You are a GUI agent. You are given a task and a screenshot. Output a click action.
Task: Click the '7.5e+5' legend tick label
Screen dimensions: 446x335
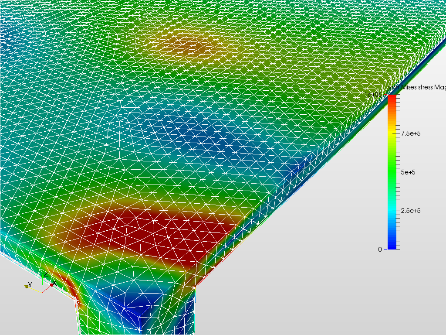click(411, 132)
